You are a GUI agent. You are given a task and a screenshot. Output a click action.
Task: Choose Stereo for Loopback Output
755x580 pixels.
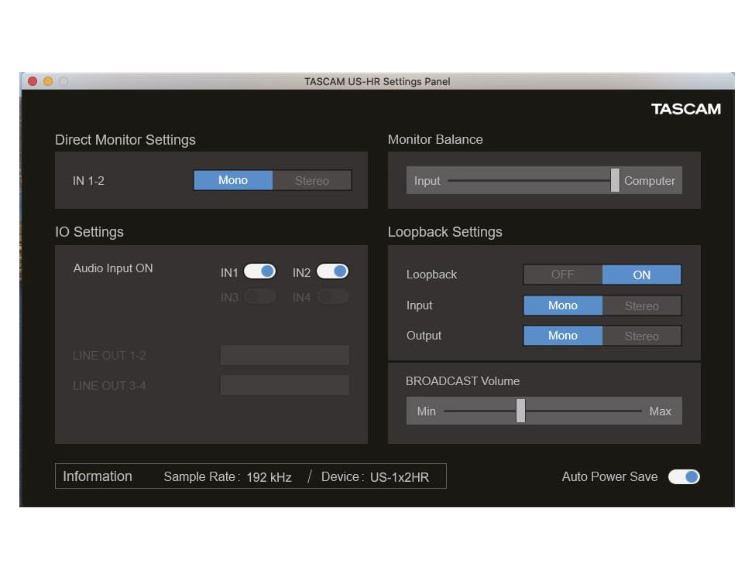[641, 336]
